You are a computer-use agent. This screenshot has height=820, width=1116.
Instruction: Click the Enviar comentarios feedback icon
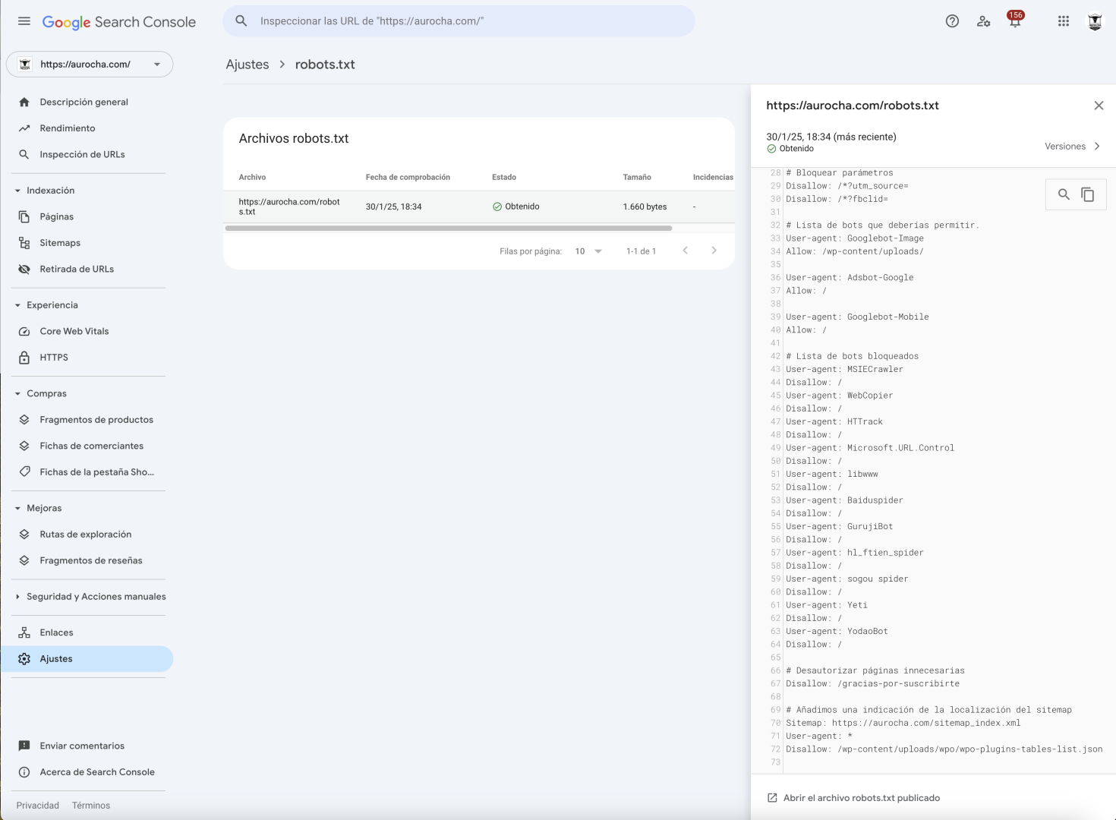pos(24,746)
